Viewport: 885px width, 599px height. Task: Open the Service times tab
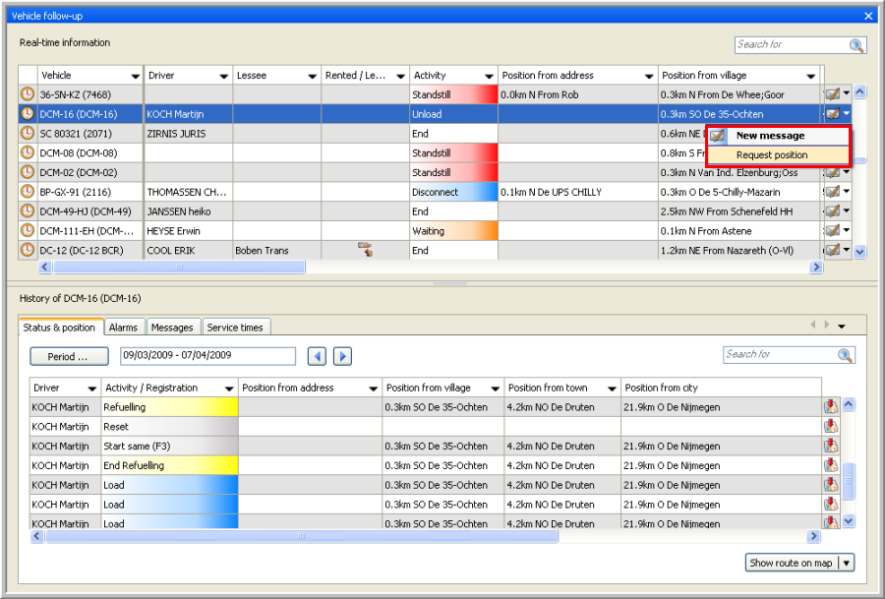coord(235,328)
